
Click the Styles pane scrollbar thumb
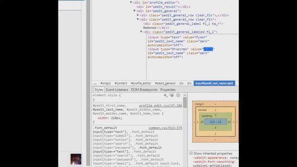[x=185, y=103]
